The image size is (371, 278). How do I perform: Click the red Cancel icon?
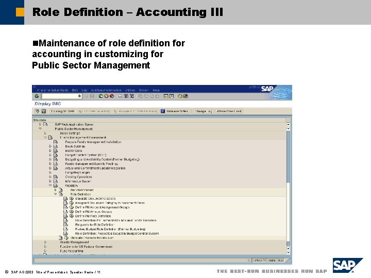(112, 96)
